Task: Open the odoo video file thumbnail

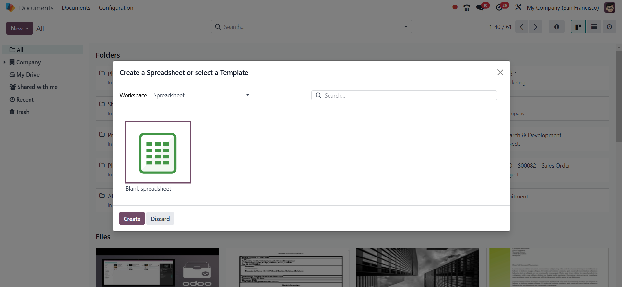Action: pos(157,268)
